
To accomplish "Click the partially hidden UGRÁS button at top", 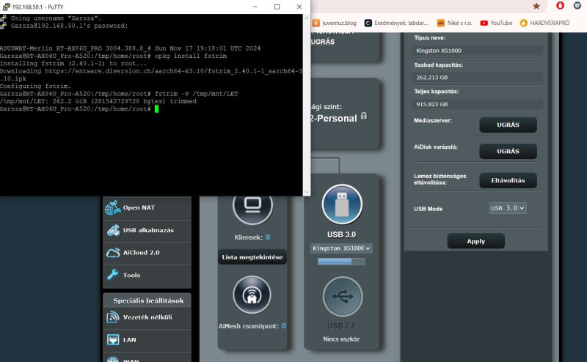I will (x=323, y=42).
